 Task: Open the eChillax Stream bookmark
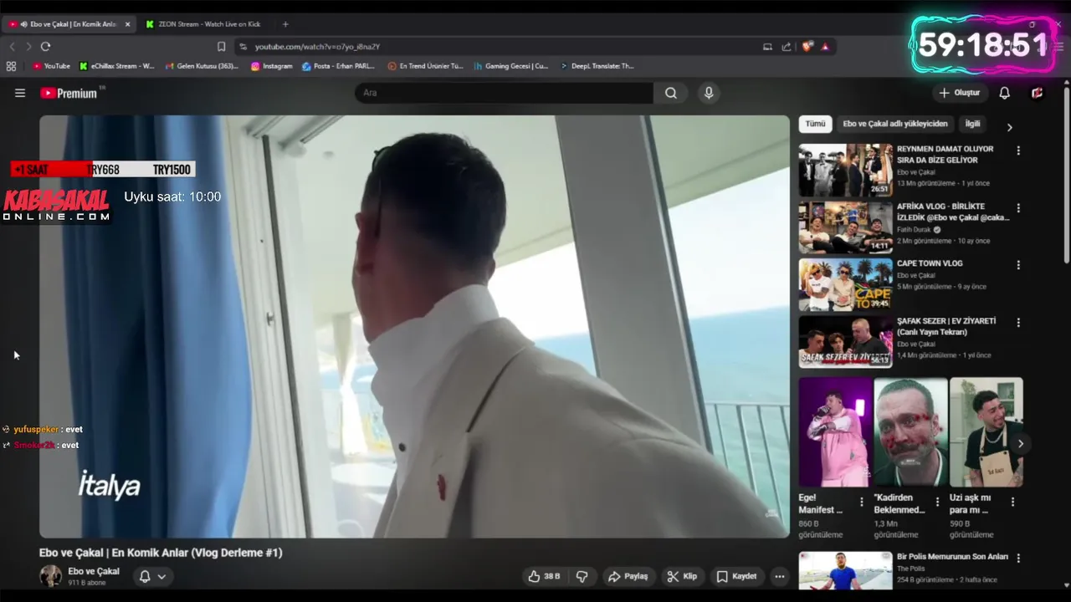[117, 66]
